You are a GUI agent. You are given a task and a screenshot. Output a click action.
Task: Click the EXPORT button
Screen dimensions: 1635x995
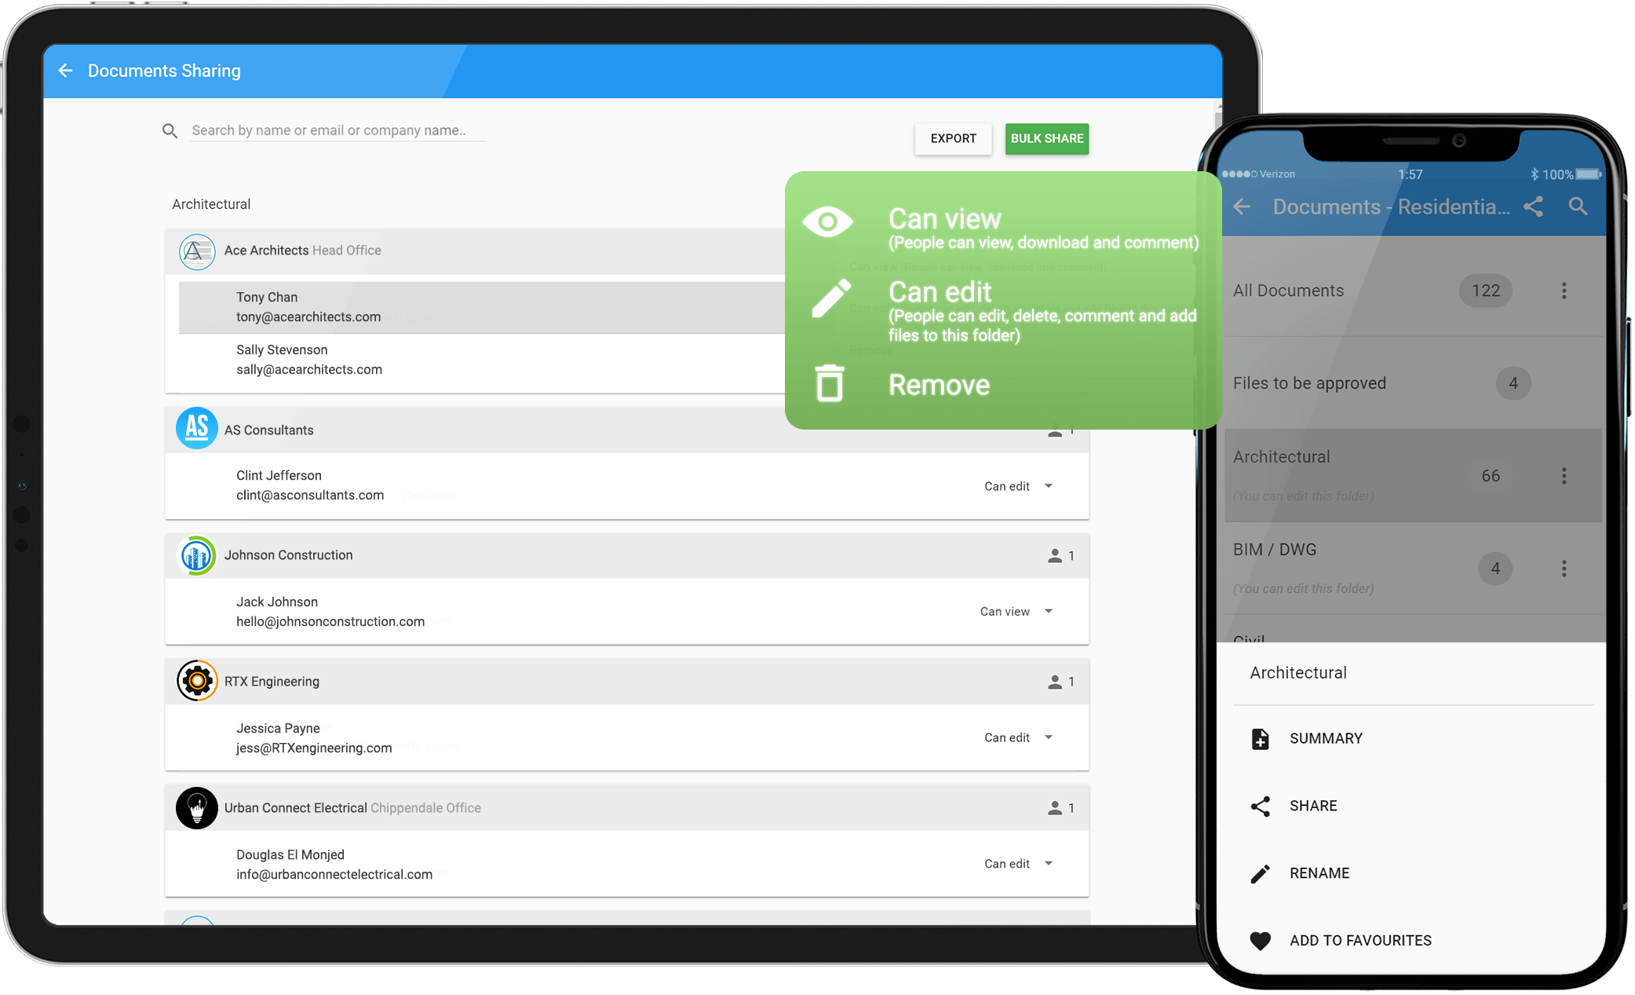953,136
